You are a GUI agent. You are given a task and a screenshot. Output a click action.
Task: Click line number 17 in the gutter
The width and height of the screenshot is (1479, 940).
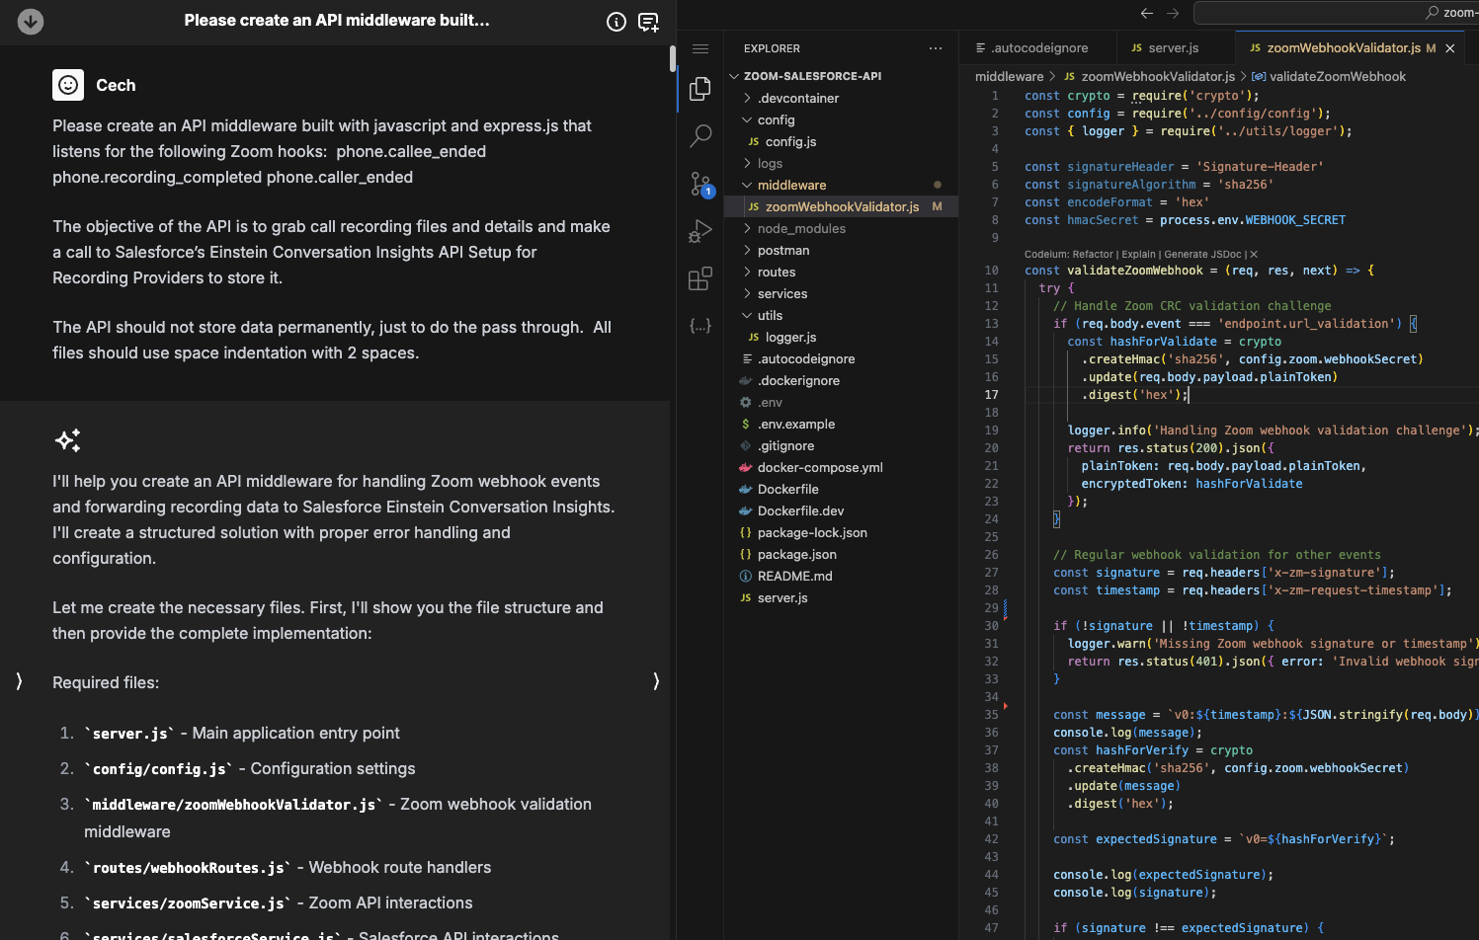point(991,395)
